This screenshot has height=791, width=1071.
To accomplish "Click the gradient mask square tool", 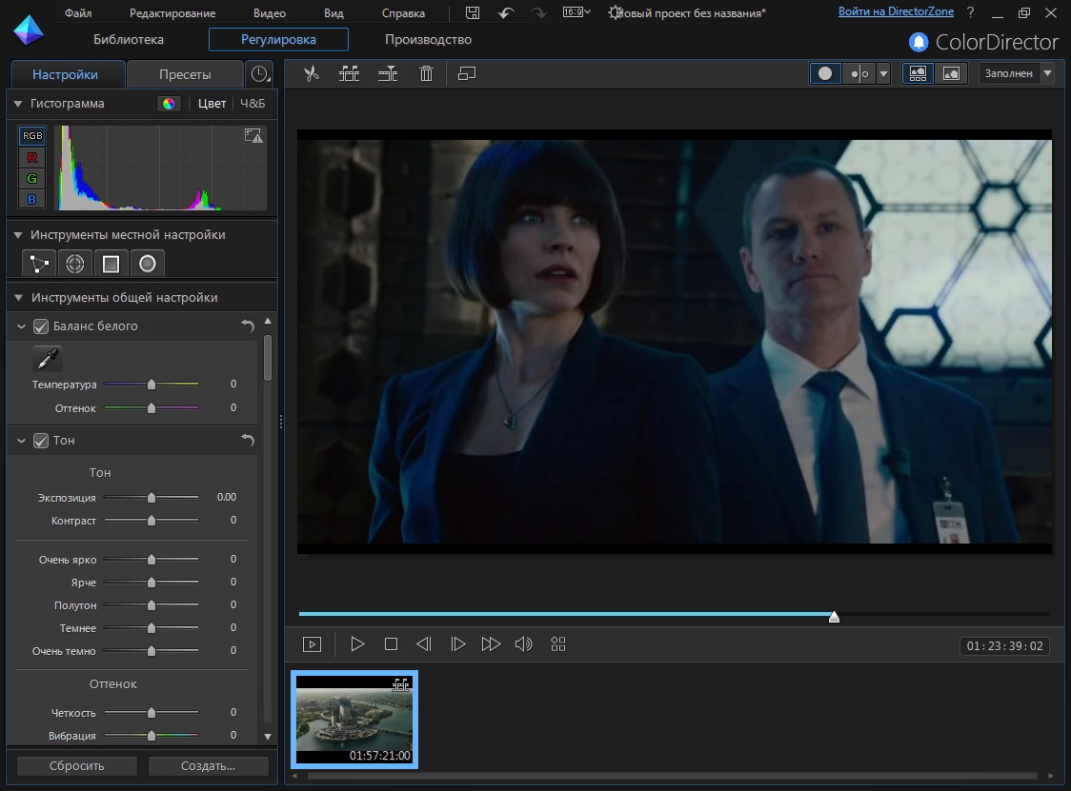I will (x=111, y=264).
